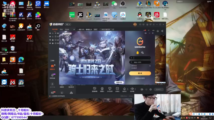
Task: Focus the WeGame password input field
Action: (x=140, y=62)
